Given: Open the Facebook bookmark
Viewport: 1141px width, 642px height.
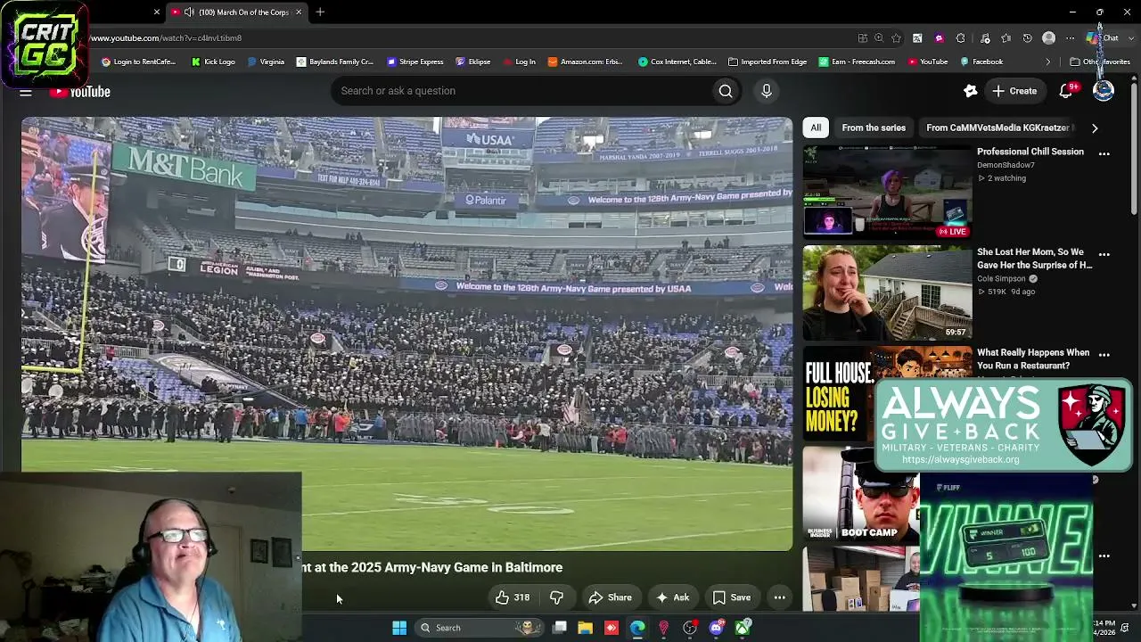Looking at the screenshot, I should pos(981,62).
